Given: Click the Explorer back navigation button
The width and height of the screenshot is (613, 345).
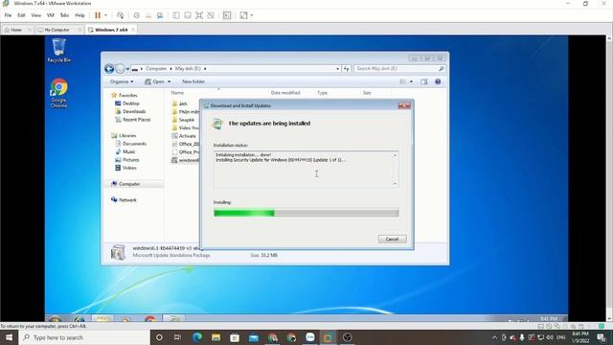Looking at the screenshot, I should (x=109, y=69).
